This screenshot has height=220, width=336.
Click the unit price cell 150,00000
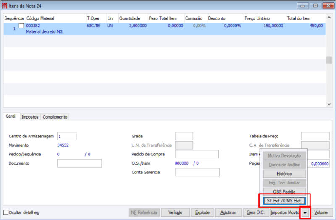273,26
